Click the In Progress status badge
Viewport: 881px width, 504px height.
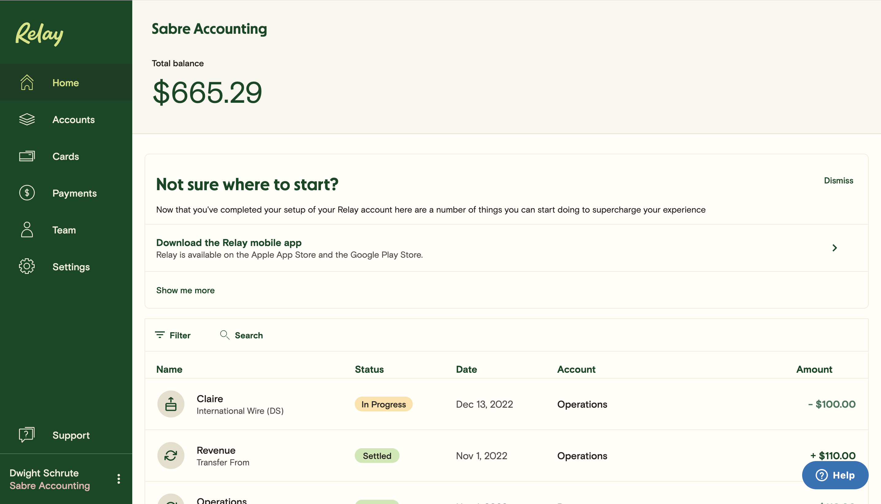(x=384, y=404)
